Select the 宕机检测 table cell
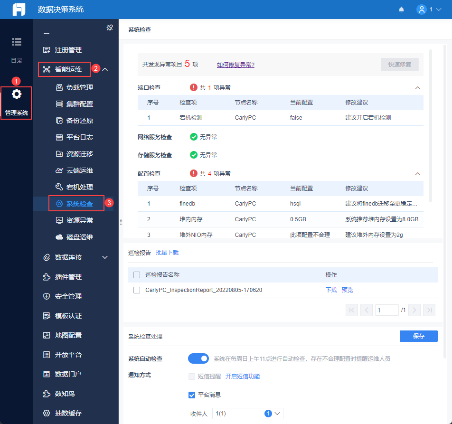452x424 pixels. coord(191,118)
